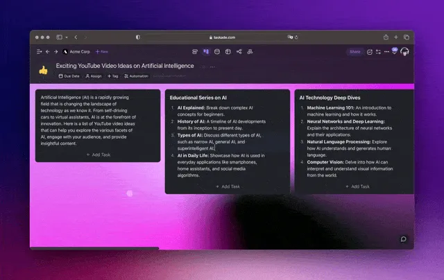The width and height of the screenshot is (444, 280).
Task: Open the Safari sidebar dropdown arrow
Action: pos(67,37)
